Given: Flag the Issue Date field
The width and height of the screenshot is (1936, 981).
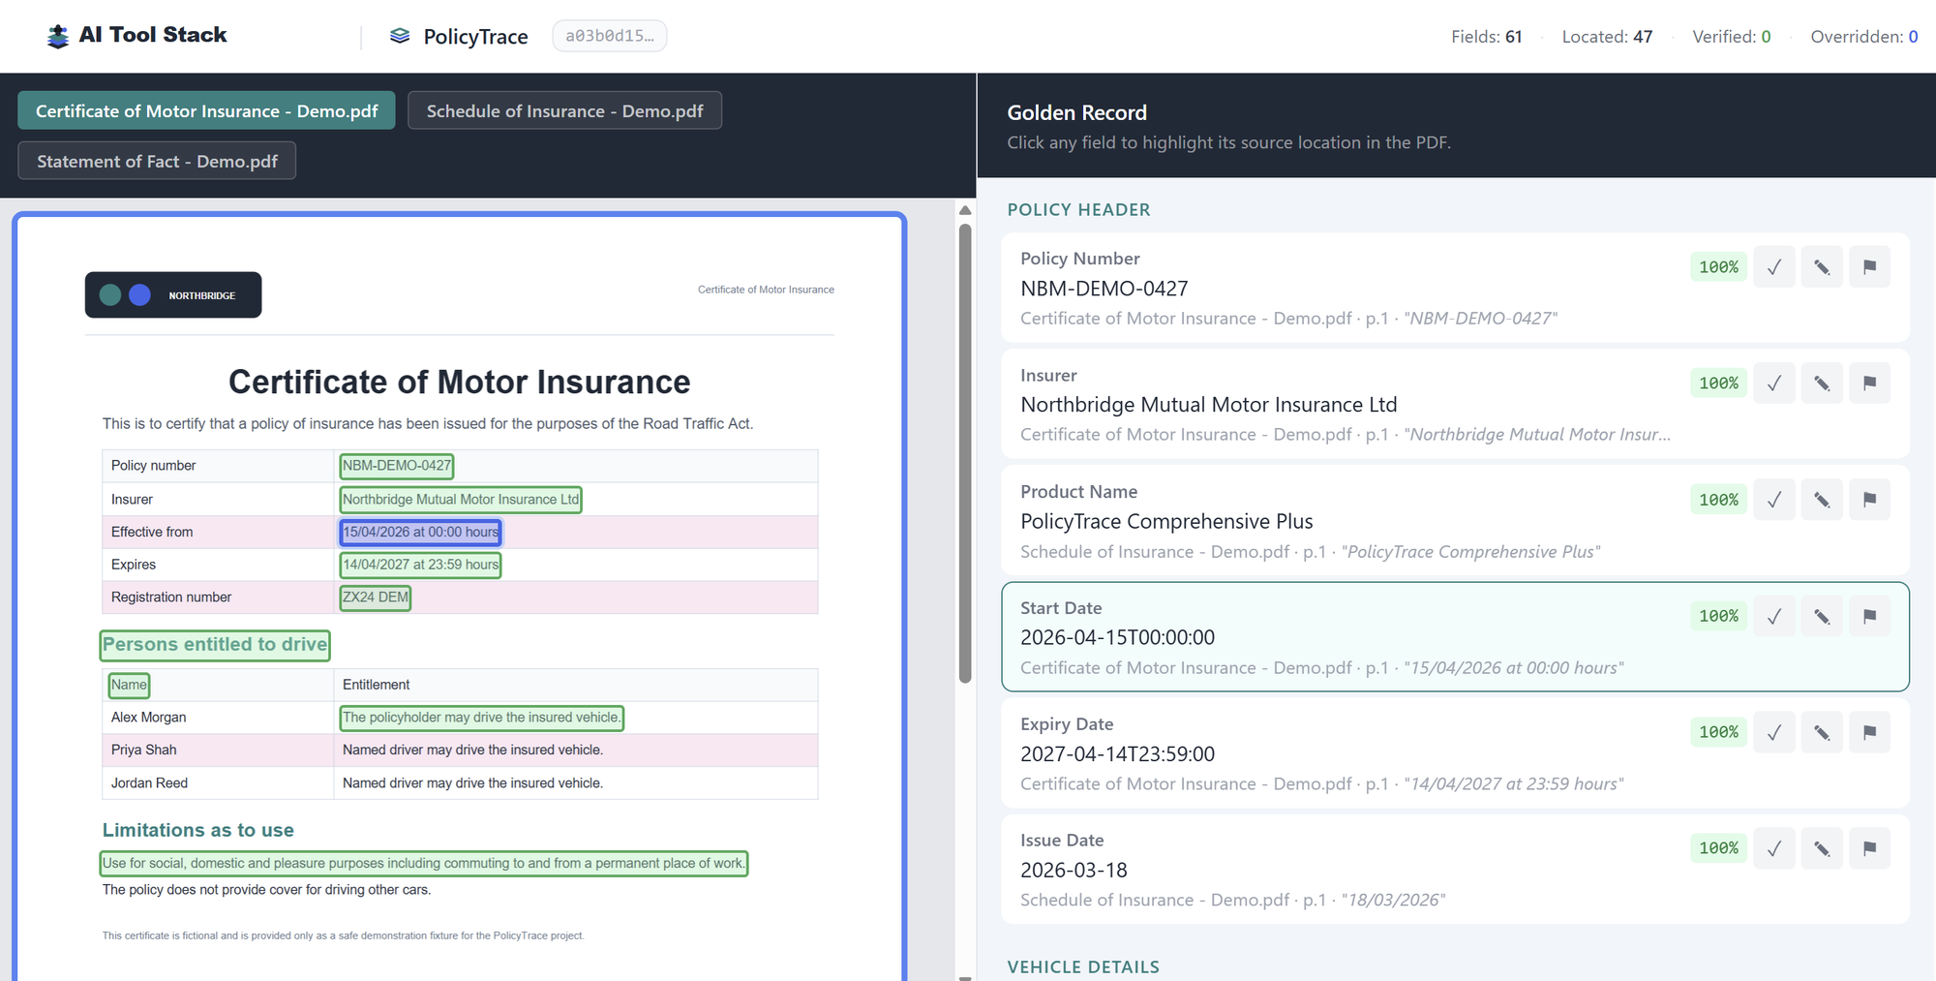Looking at the screenshot, I should pos(1869,848).
